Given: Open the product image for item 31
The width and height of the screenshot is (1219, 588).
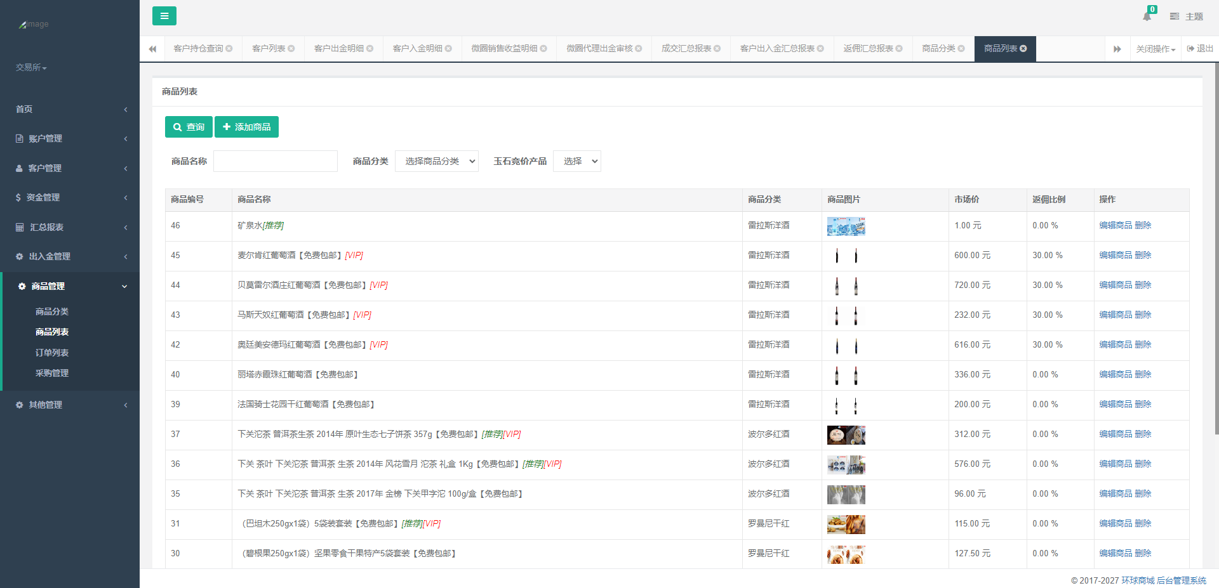Looking at the screenshot, I should click(x=846, y=525).
